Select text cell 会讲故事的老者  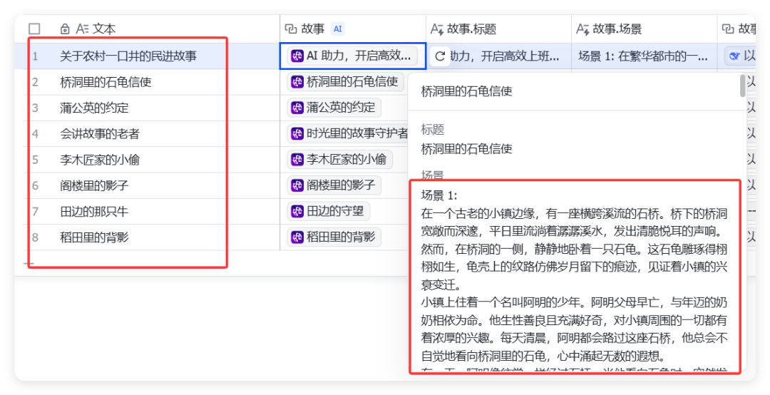(101, 133)
